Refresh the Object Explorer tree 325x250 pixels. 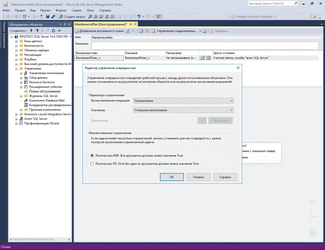click(x=54, y=31)
